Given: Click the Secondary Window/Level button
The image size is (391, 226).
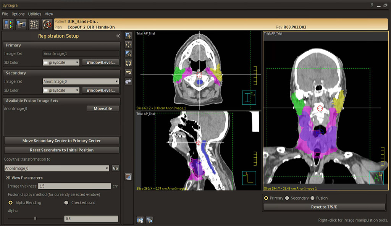Looking at the screenshot, I should point(100,90).
